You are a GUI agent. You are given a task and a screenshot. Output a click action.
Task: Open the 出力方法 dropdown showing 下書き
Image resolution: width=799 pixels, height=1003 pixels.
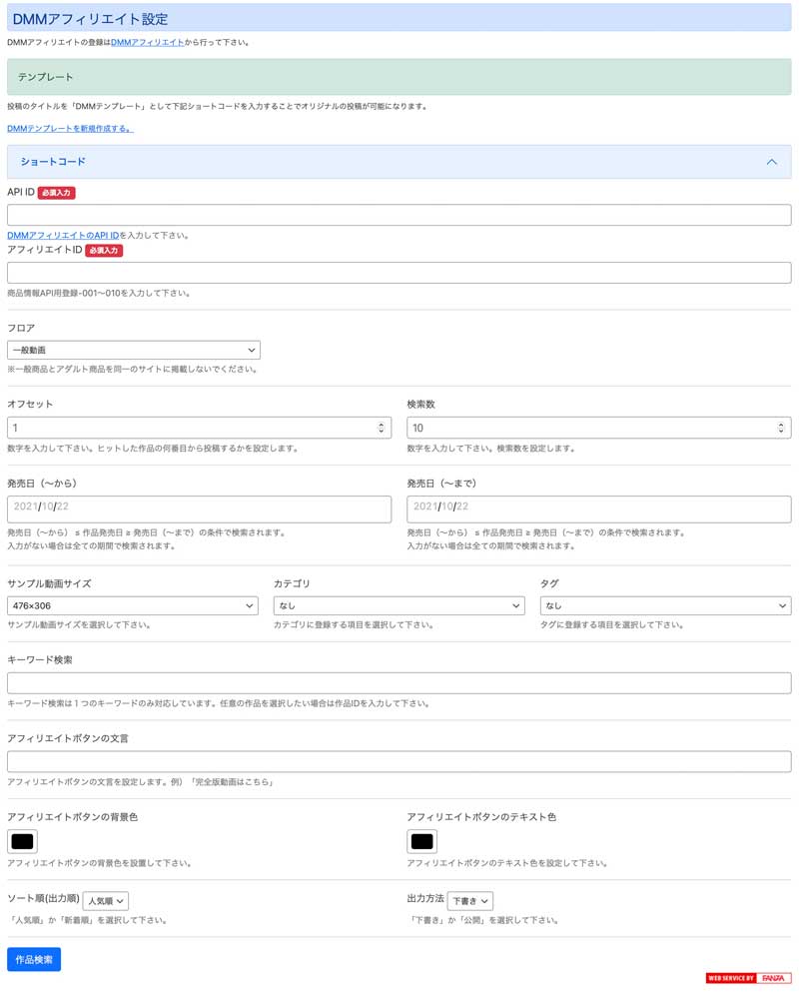pos(470,901)
